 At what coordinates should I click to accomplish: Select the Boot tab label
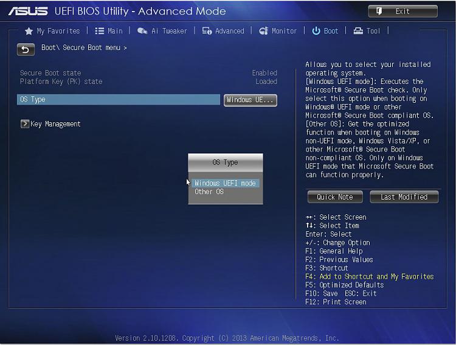(x=331, y=31)
